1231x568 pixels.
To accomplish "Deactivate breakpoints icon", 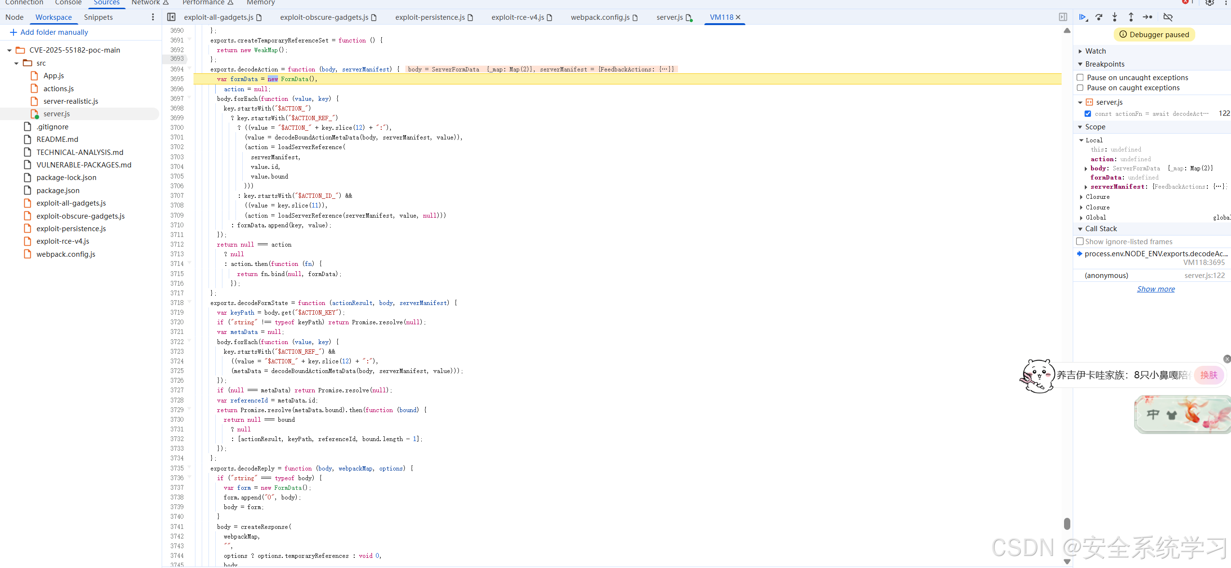I will 1168,17.
